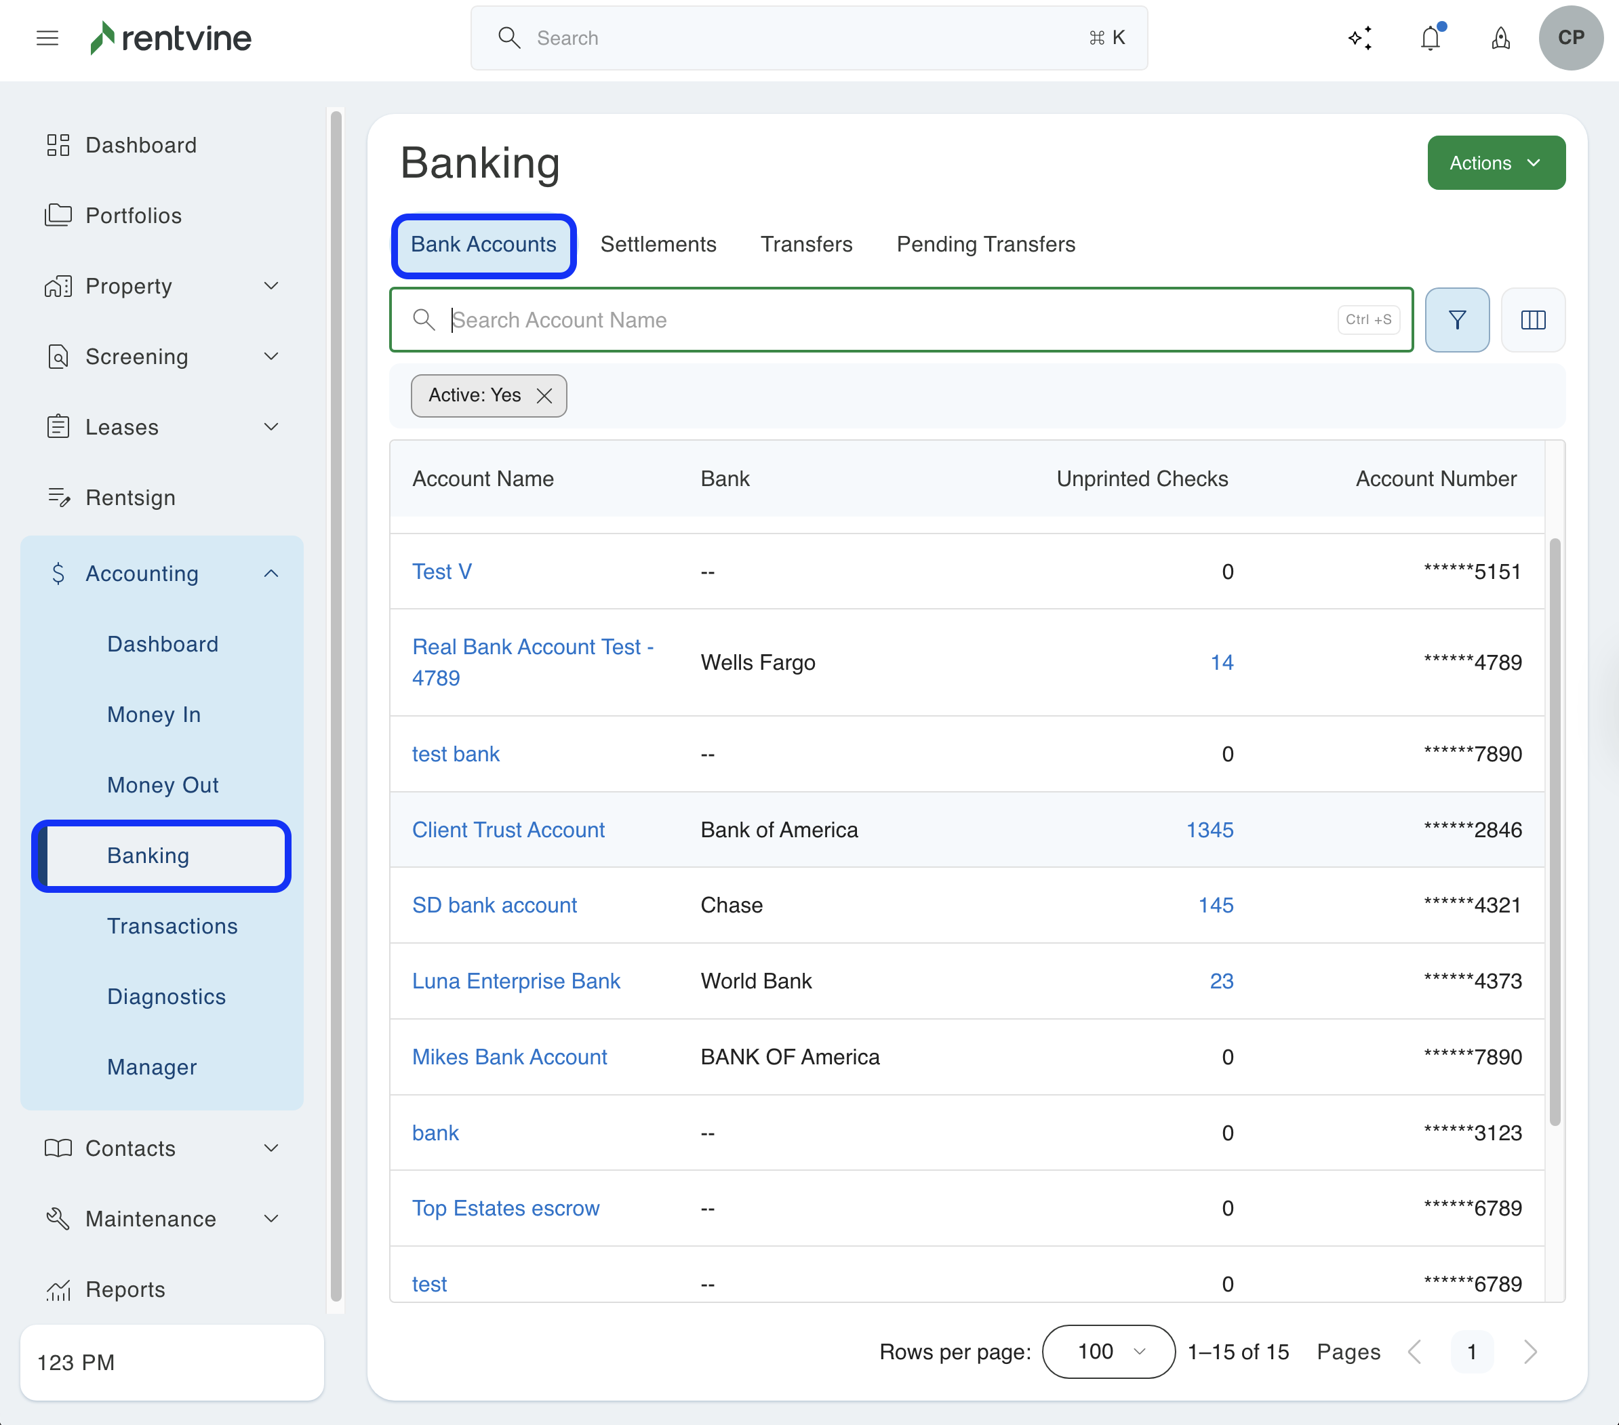1619x1425 pixels.
Task: Remove the Active: Yes filter chip
Action: tap(544, 396)
